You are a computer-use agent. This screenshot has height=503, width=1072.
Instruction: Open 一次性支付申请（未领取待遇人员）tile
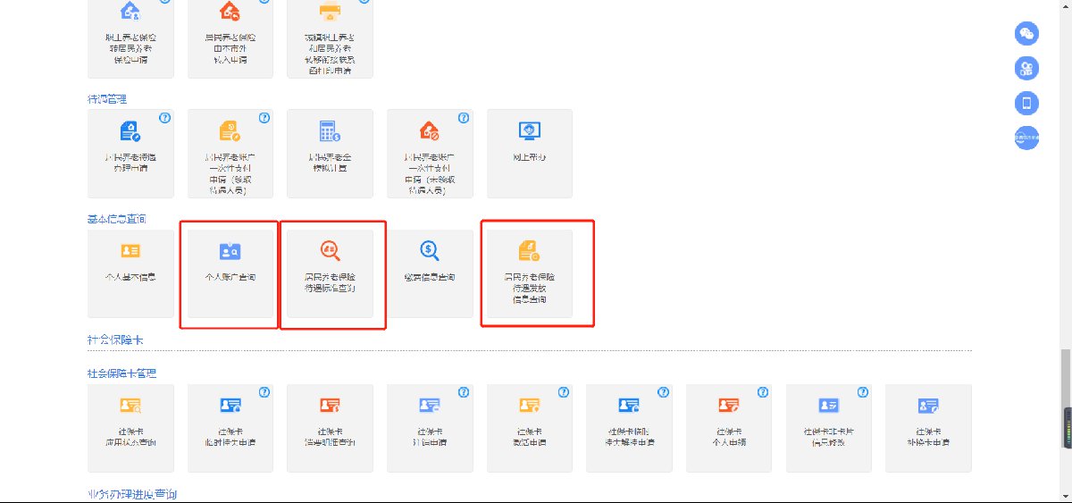[430, 153]
